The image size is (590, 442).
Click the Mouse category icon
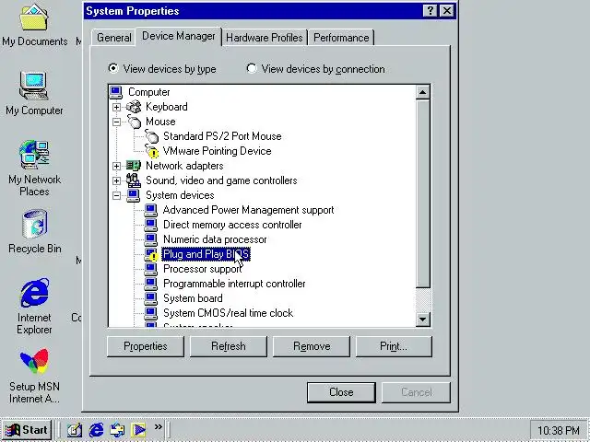pos(134,122)
